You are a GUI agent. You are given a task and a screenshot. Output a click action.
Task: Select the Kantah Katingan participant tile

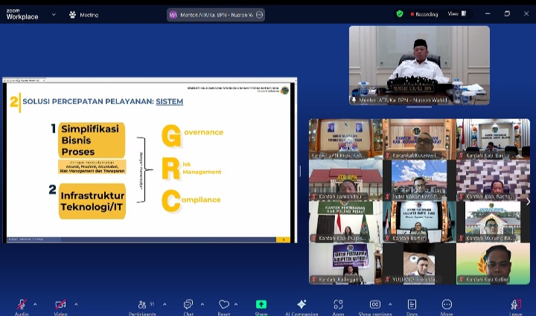[345, 263]
